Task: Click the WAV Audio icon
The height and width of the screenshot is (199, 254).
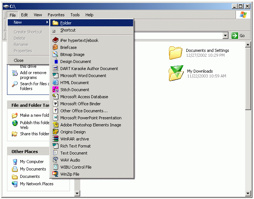Action: pyautogui.click(x=55, y=160)
